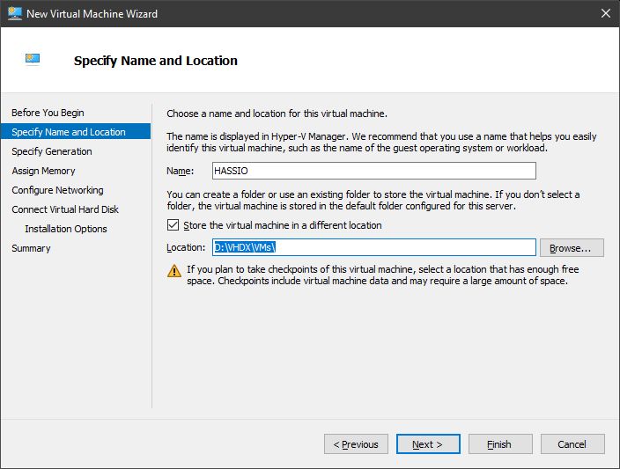620x469 pixels.
Task: Jump to the Summary step
Action: pyautogui.click(x=31, y=248)
